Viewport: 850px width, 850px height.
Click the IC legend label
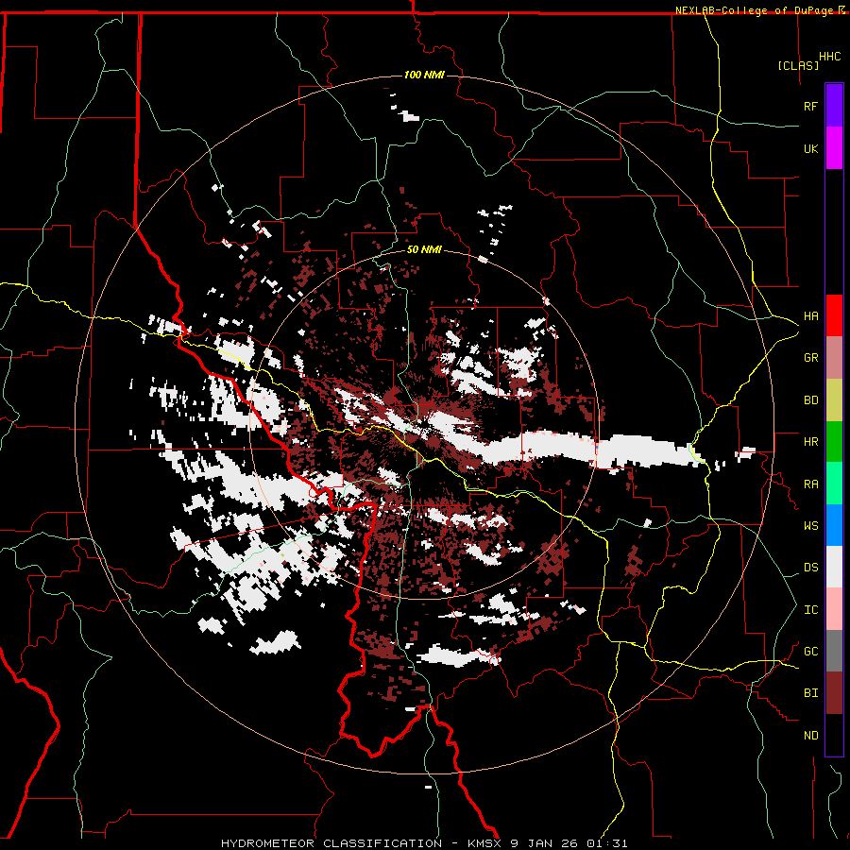810,610
